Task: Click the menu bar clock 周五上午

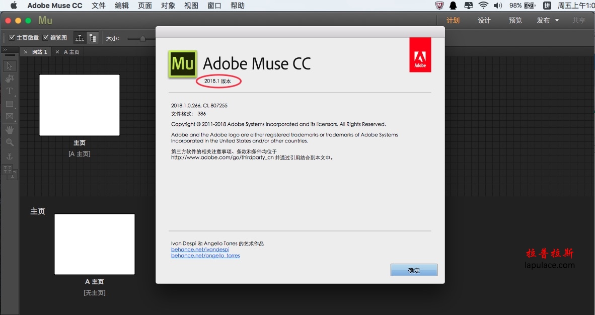Action: pyautogui.click(x=576, y=6)
